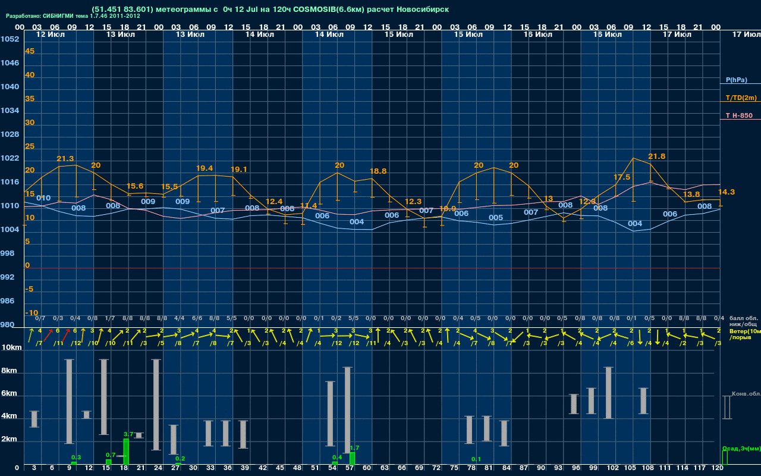The height and width of the screenshot is (476, 761).
Task: Click the 'балл обл. ниж/общ' legend label
Action: click(x=743, y=321)
